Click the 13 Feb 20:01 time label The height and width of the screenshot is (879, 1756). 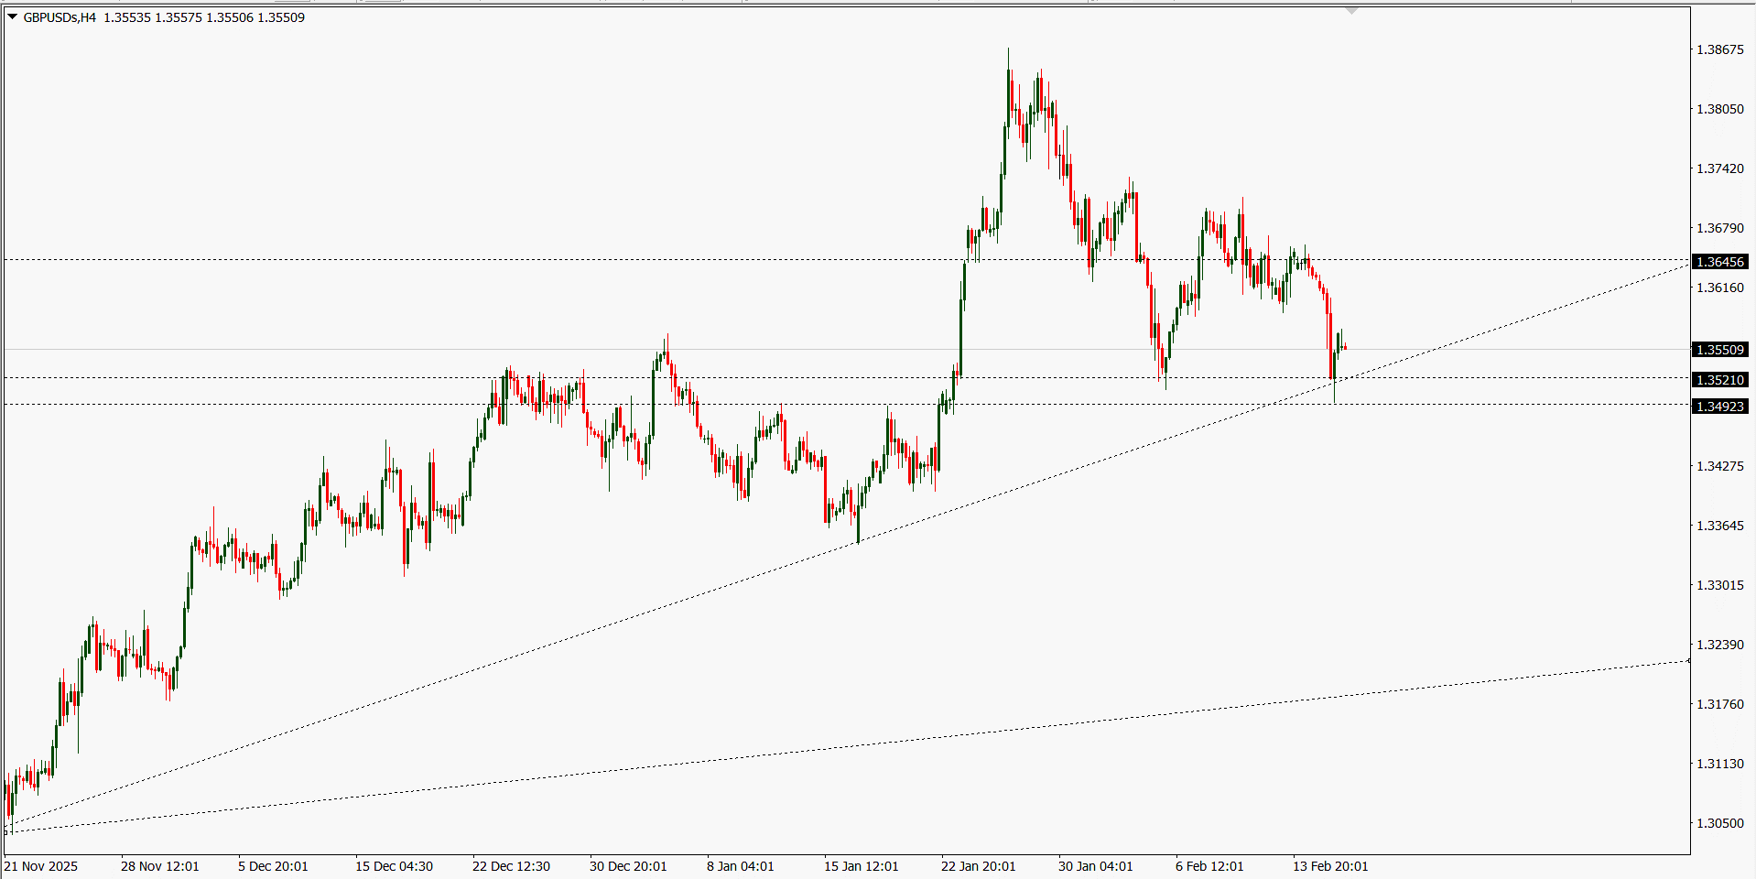[x=1329, y=866]
